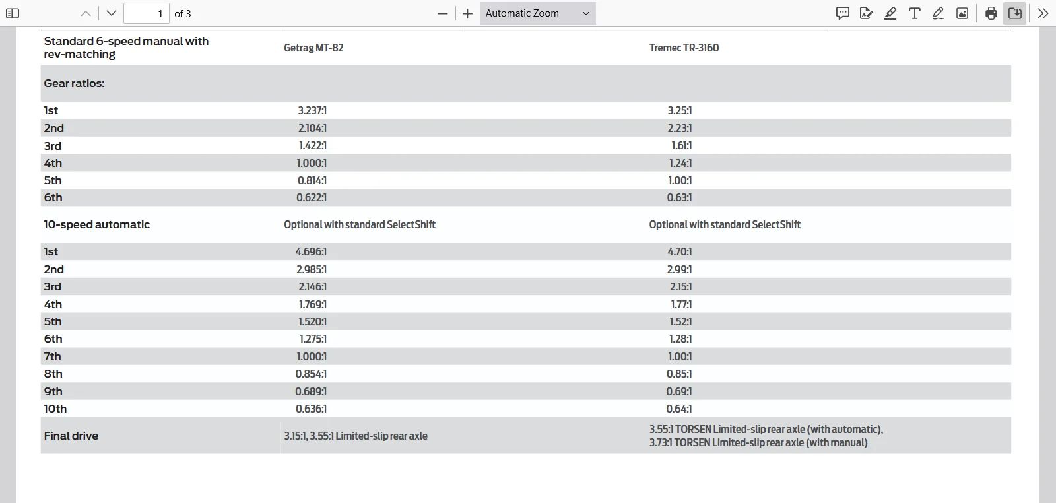Click the 'Gear ratios:' label
Viewport: 1056px width, 503px height.
point(74,83)
